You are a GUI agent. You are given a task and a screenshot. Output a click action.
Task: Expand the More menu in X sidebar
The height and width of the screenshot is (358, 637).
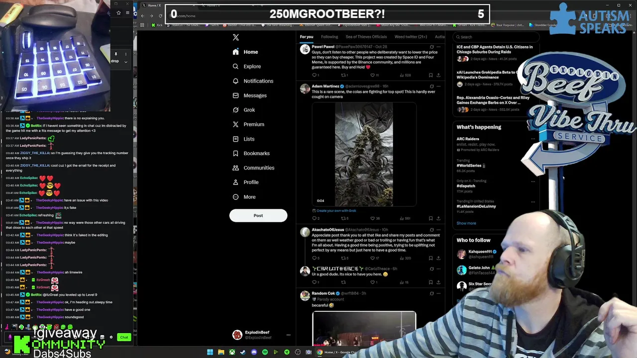tap(244, 197)
